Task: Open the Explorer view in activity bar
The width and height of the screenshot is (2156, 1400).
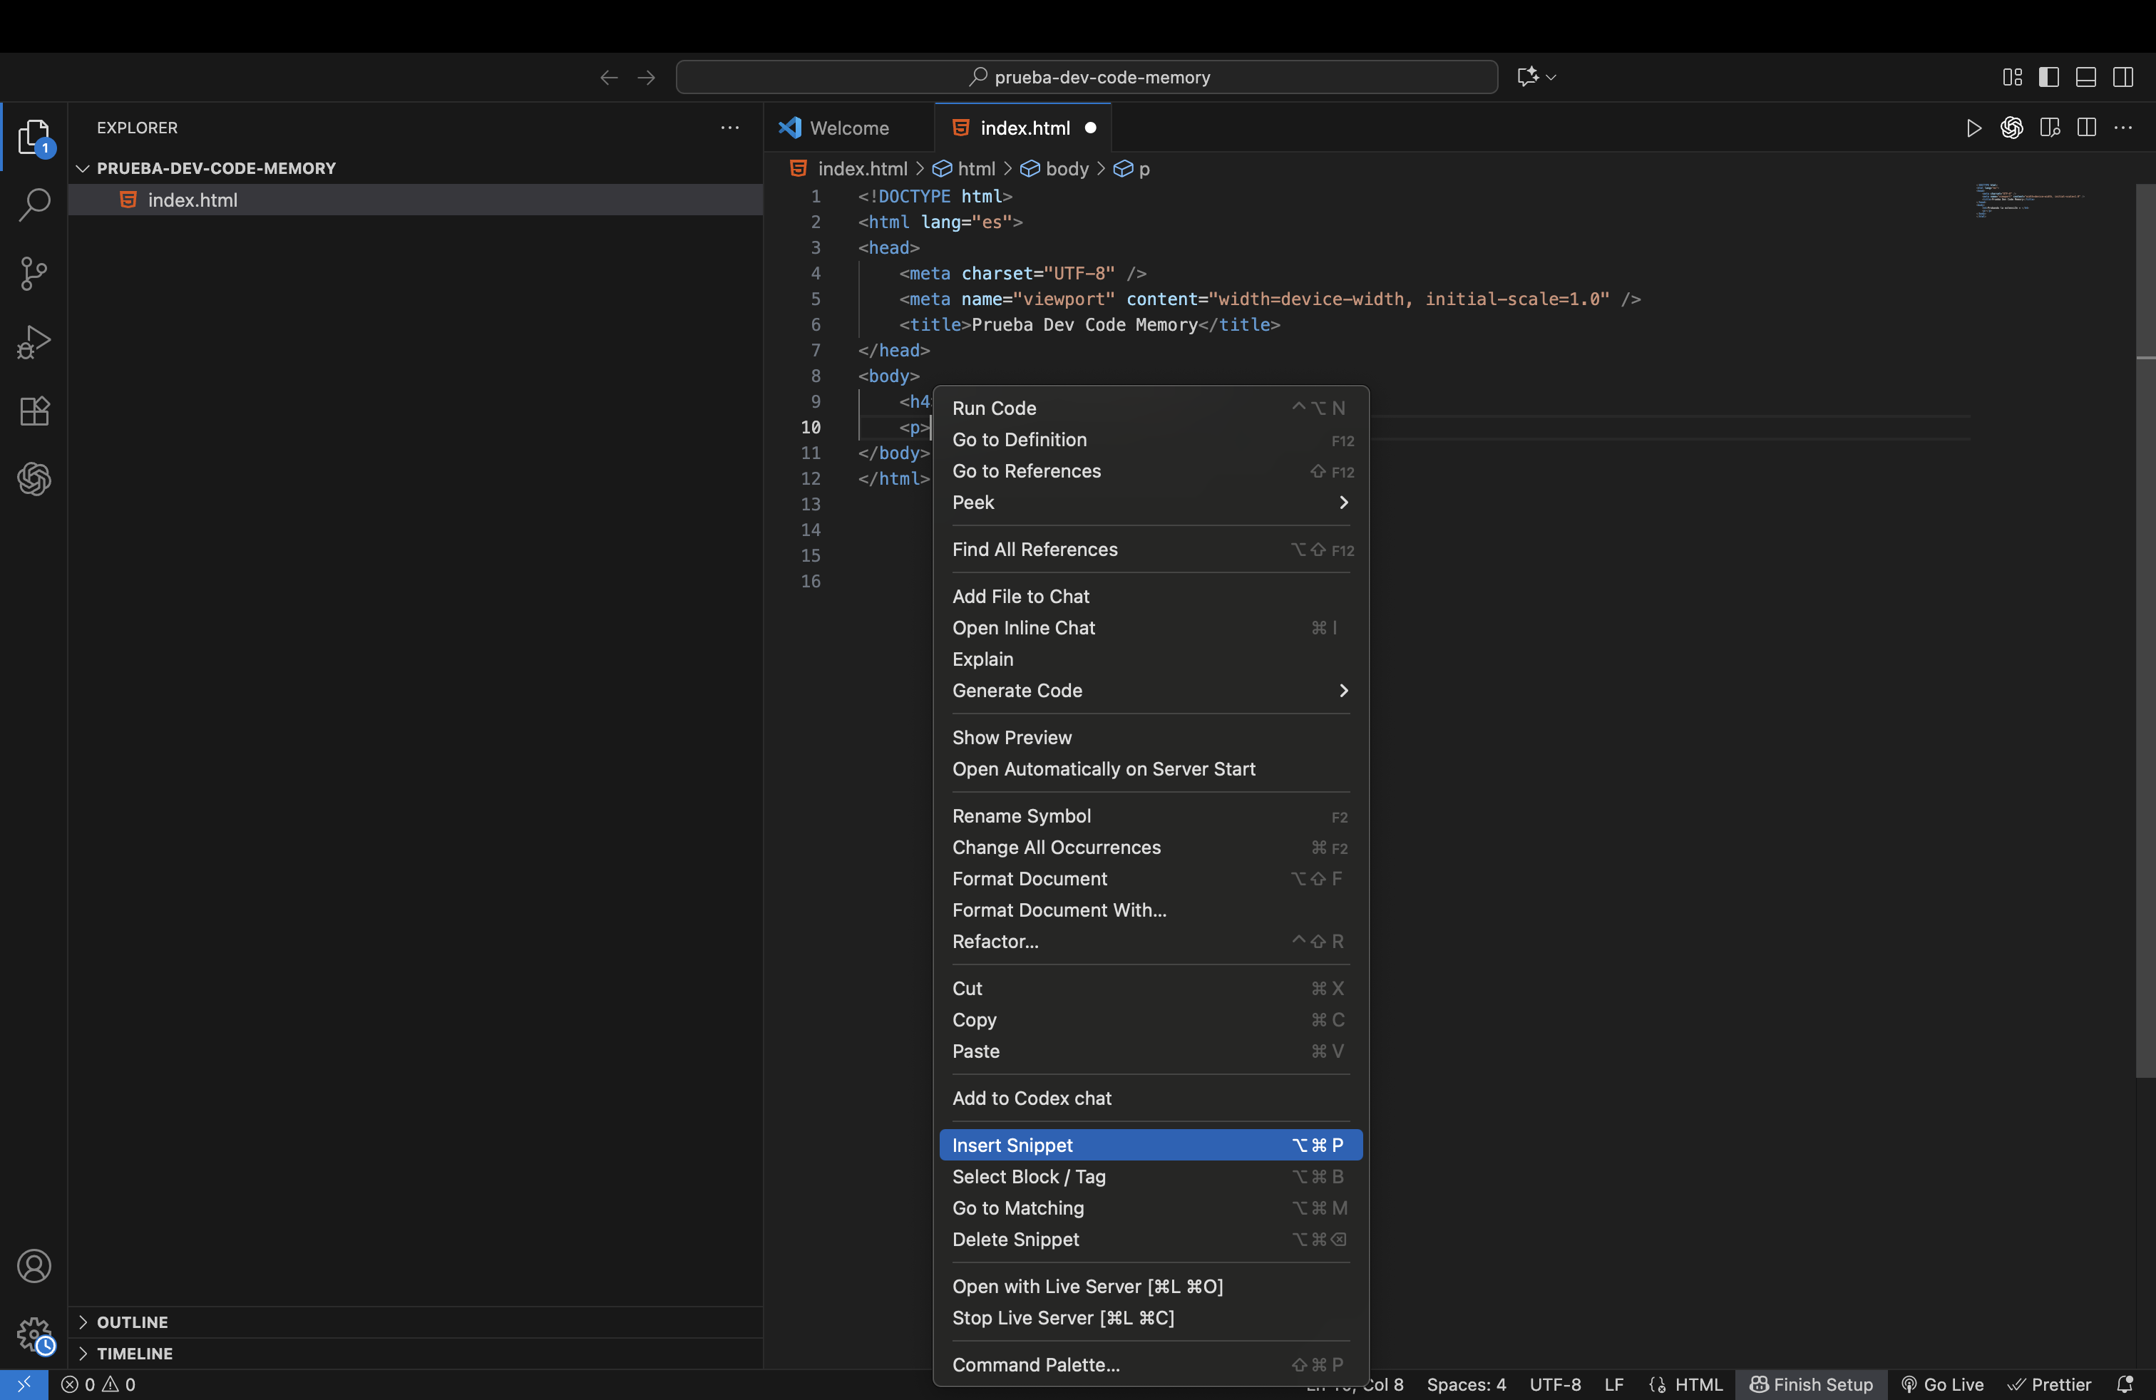Action: click(34, 137)
